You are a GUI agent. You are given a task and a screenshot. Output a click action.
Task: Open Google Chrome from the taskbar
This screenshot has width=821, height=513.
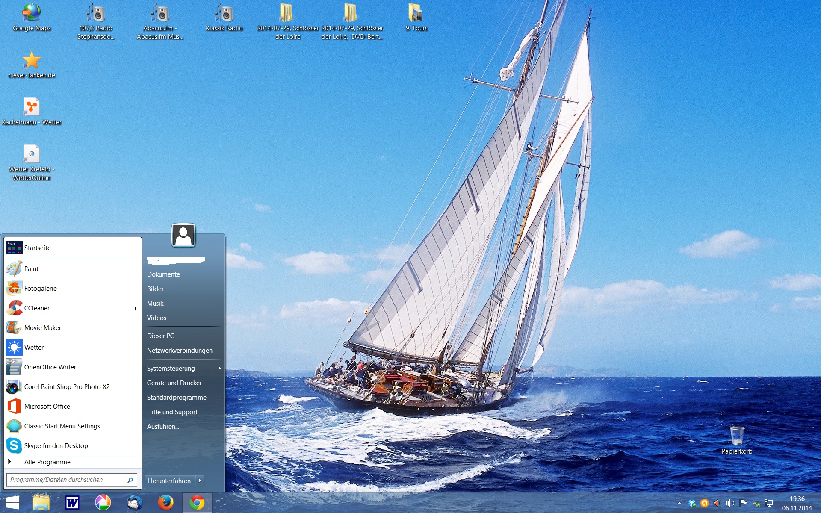tap(197, 503)
